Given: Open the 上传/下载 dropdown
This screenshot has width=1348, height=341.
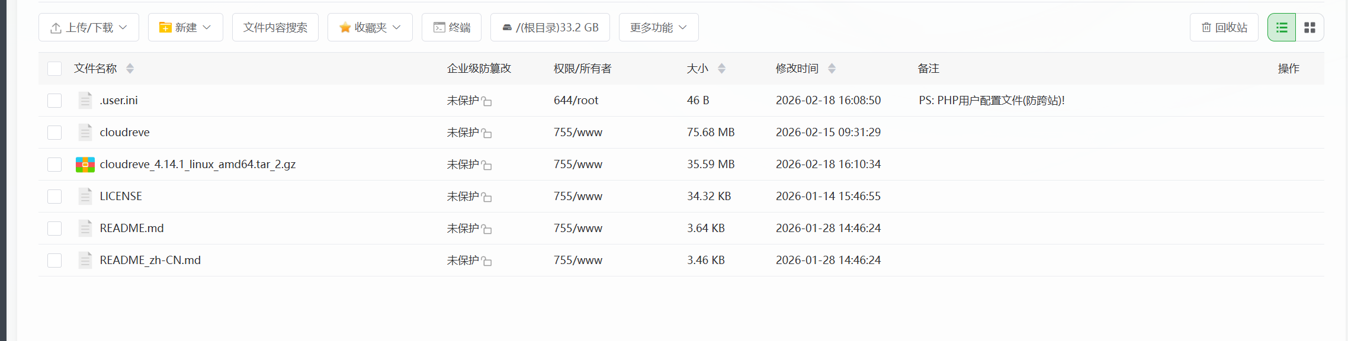Looking at the screenshot, I should [x=89, y=27].
